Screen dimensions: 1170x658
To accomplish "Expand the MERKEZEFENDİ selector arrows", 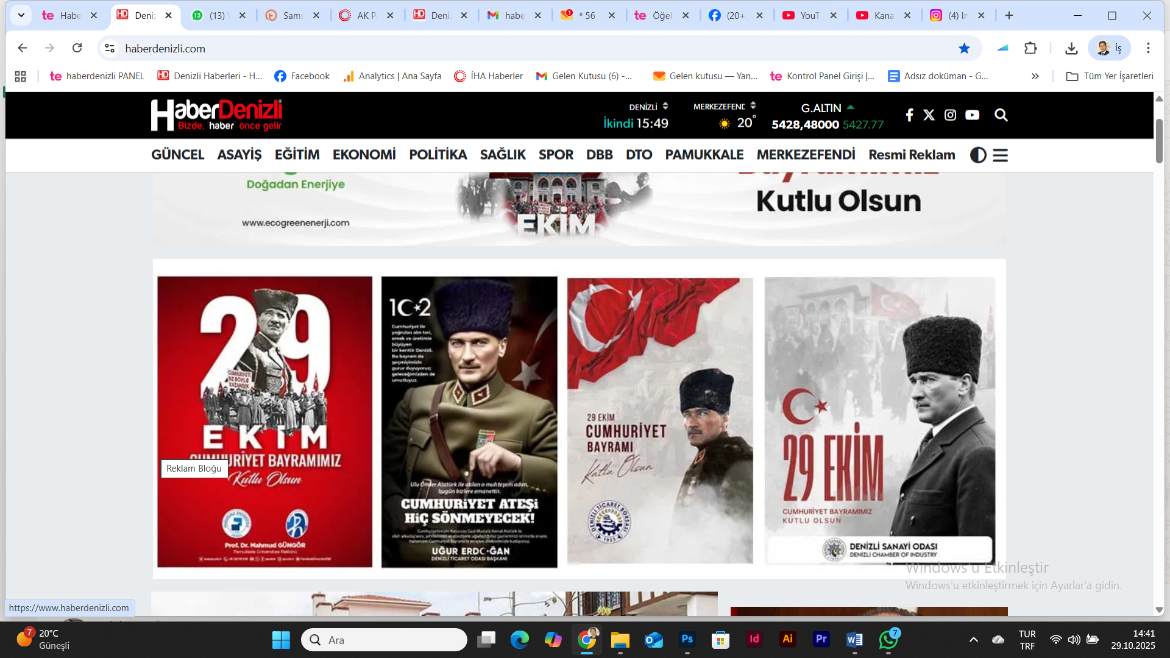I will coord(754,105).
